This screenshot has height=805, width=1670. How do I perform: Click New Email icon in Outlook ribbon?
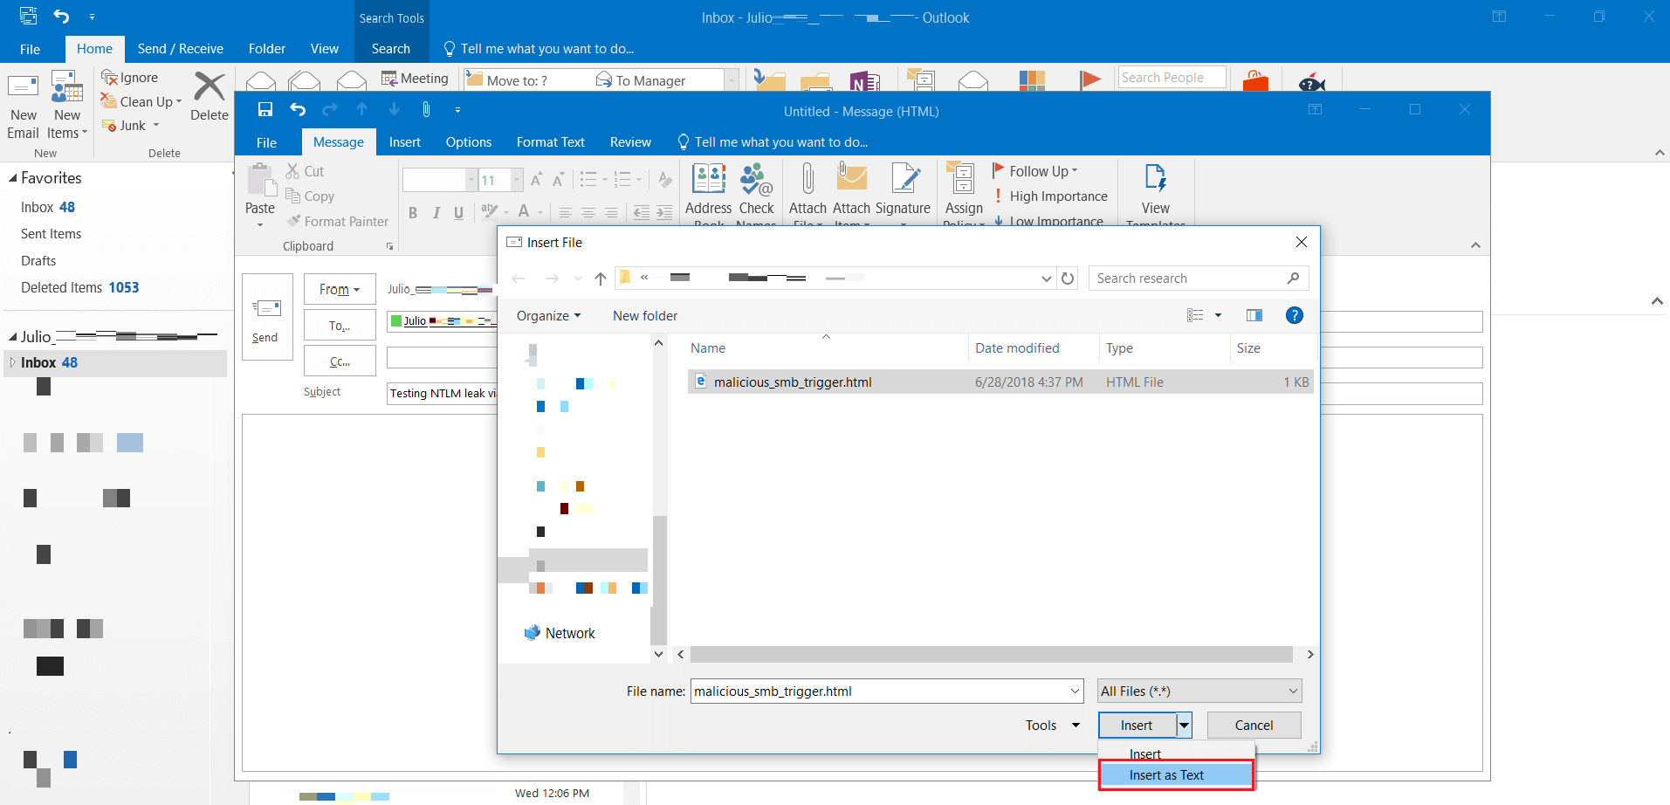click(x=24, y=87)
